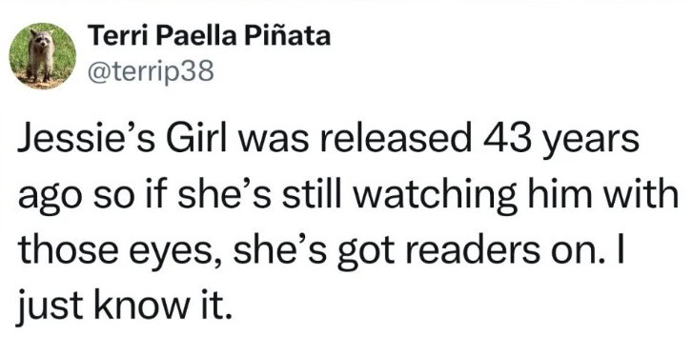Image resolution: width=692 pixels, height=354 pixels.
Task: Open Terri Paella Piñata's profile name
Action: coord(209,36)
